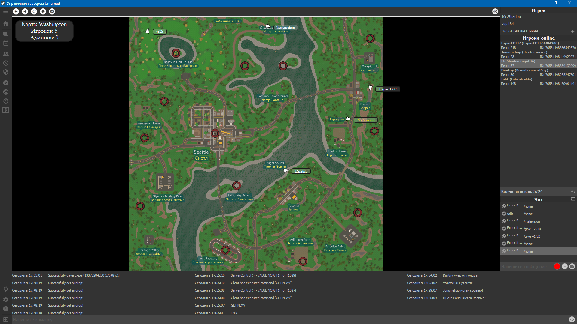577x324 pixels.
Task: Expand the chat options dropdown arrow
Action: [x=565, y=266]
